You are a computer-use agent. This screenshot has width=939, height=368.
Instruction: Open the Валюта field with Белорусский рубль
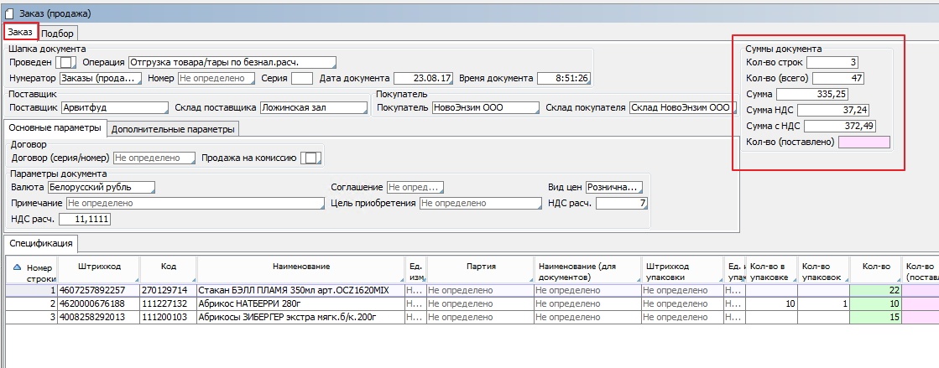point(102,188)
